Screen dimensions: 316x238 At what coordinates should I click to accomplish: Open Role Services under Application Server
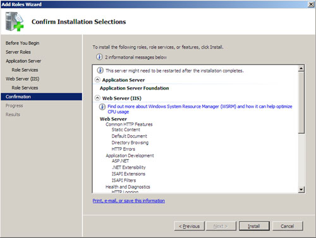(25, 70)
